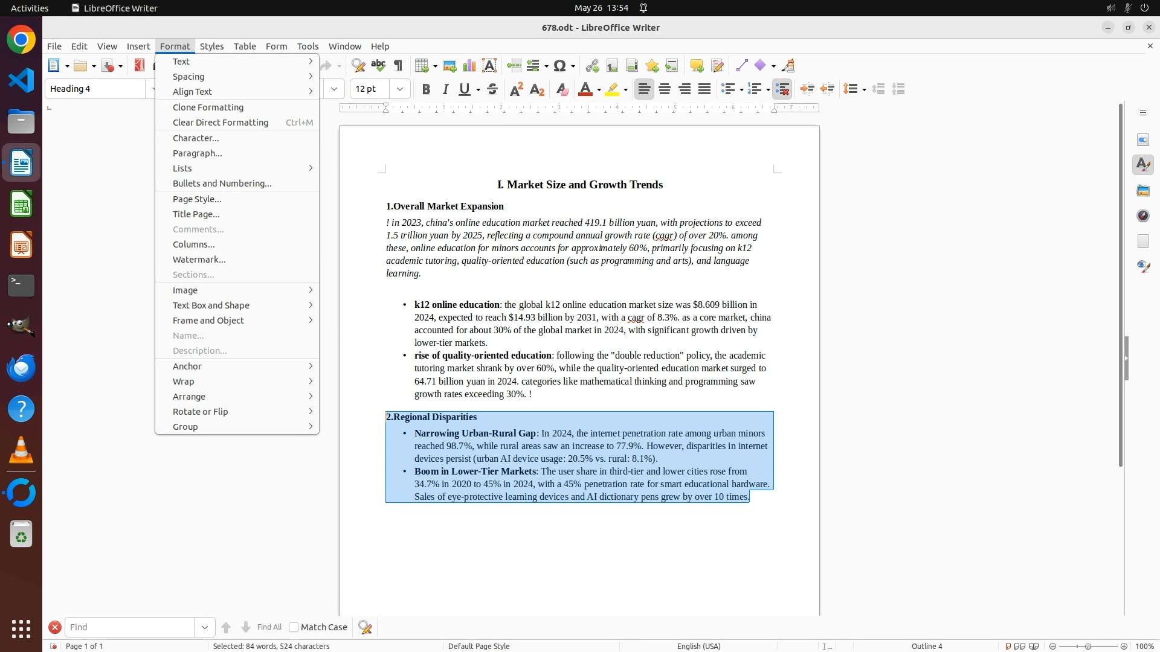Click the Insert Chart icon
Image resolution: width=1160 pixels, height=652 pixels.
coord(469,66)
